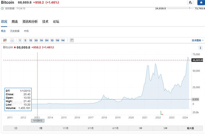Select the 15 minute interval
The height and width of the screenshot is (134, 205).
pos(31,40)
